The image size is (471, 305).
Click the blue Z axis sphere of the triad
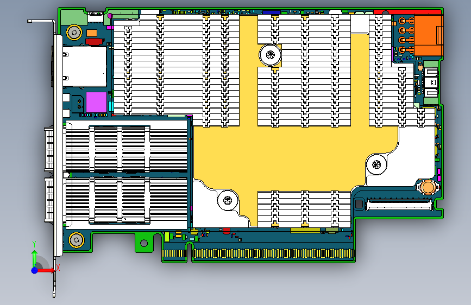click(35, 270)
